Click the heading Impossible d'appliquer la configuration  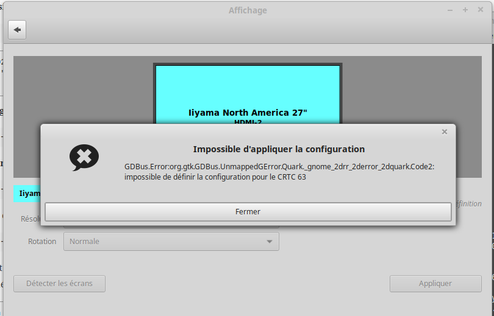(279, 149)
